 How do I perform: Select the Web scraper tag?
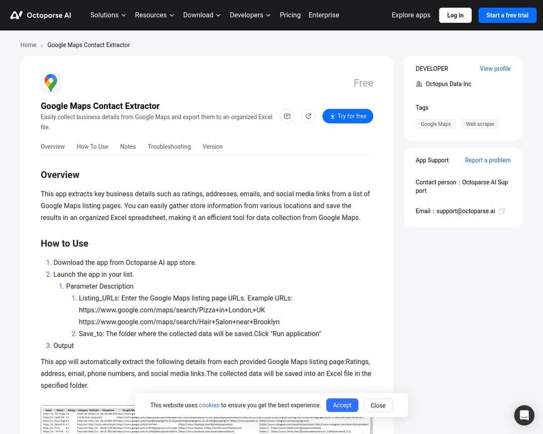pos(480,124)
